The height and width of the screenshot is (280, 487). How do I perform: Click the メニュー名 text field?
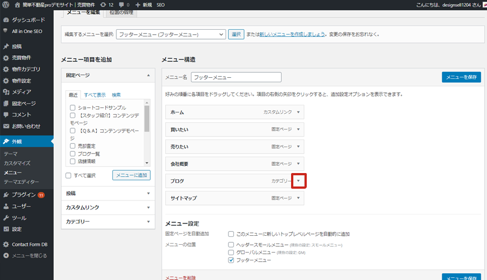pyautogui.click(x=236, y=77)
